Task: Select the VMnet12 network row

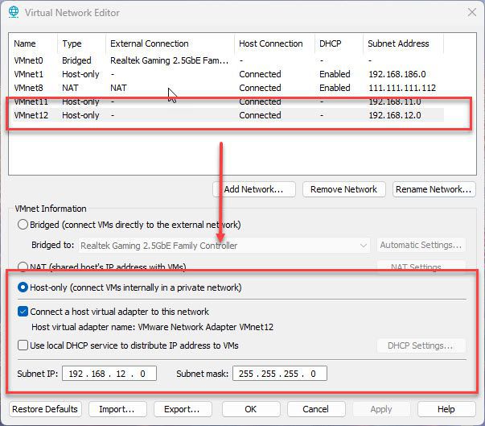Action: coord(228,115)
